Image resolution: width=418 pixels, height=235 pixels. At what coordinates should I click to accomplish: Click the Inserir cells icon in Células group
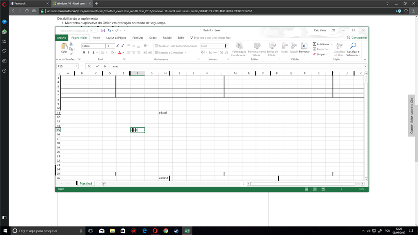click(x=285, y=46)
